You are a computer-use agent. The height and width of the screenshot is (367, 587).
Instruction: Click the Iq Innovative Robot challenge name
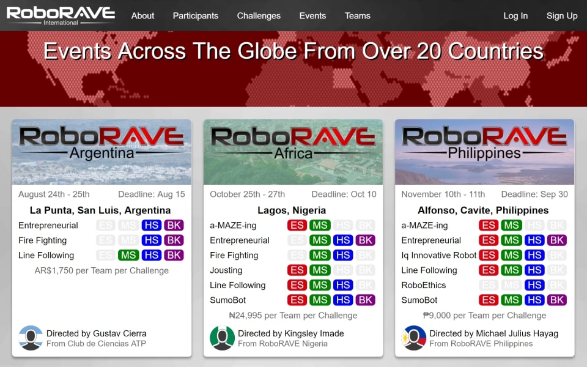point(439,255)
